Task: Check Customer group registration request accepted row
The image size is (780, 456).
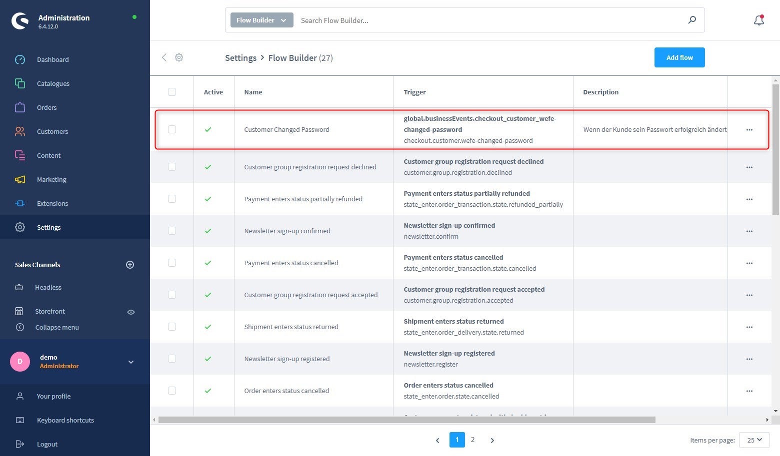Action: pos(172,295)
